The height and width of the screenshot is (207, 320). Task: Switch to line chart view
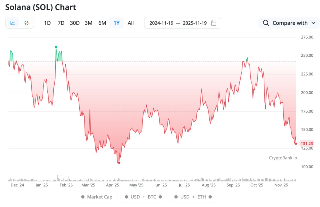point(13,23)
